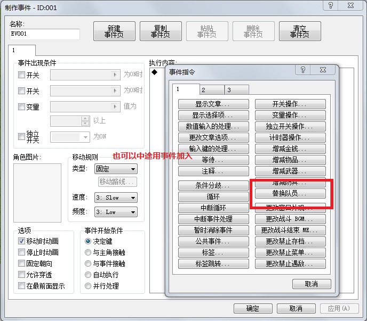
Task: Click the 显示文章 command button
Action: 213,104
